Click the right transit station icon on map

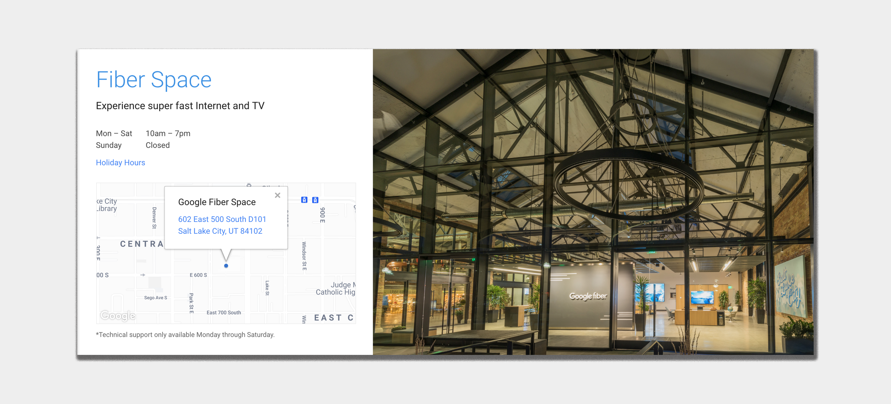point(315,200)
